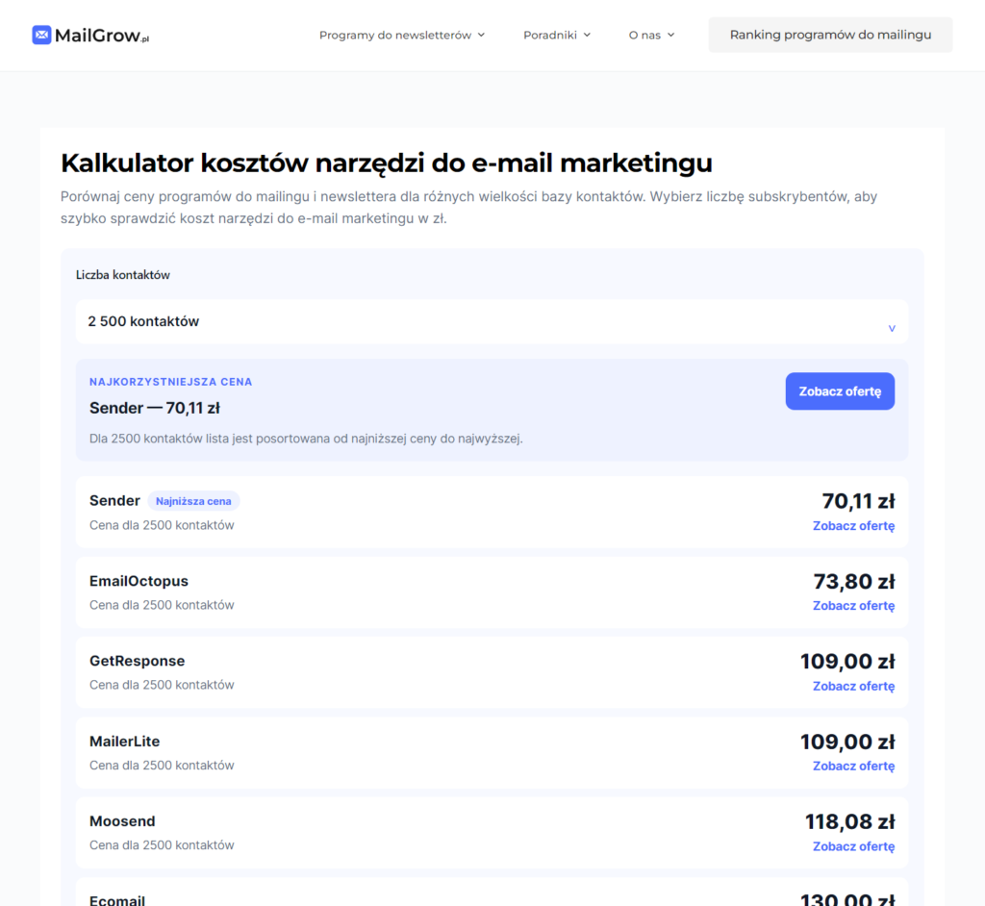Click the NAJKORZYSTNIEJSZA CENA heading

click(x=171, y=382)
